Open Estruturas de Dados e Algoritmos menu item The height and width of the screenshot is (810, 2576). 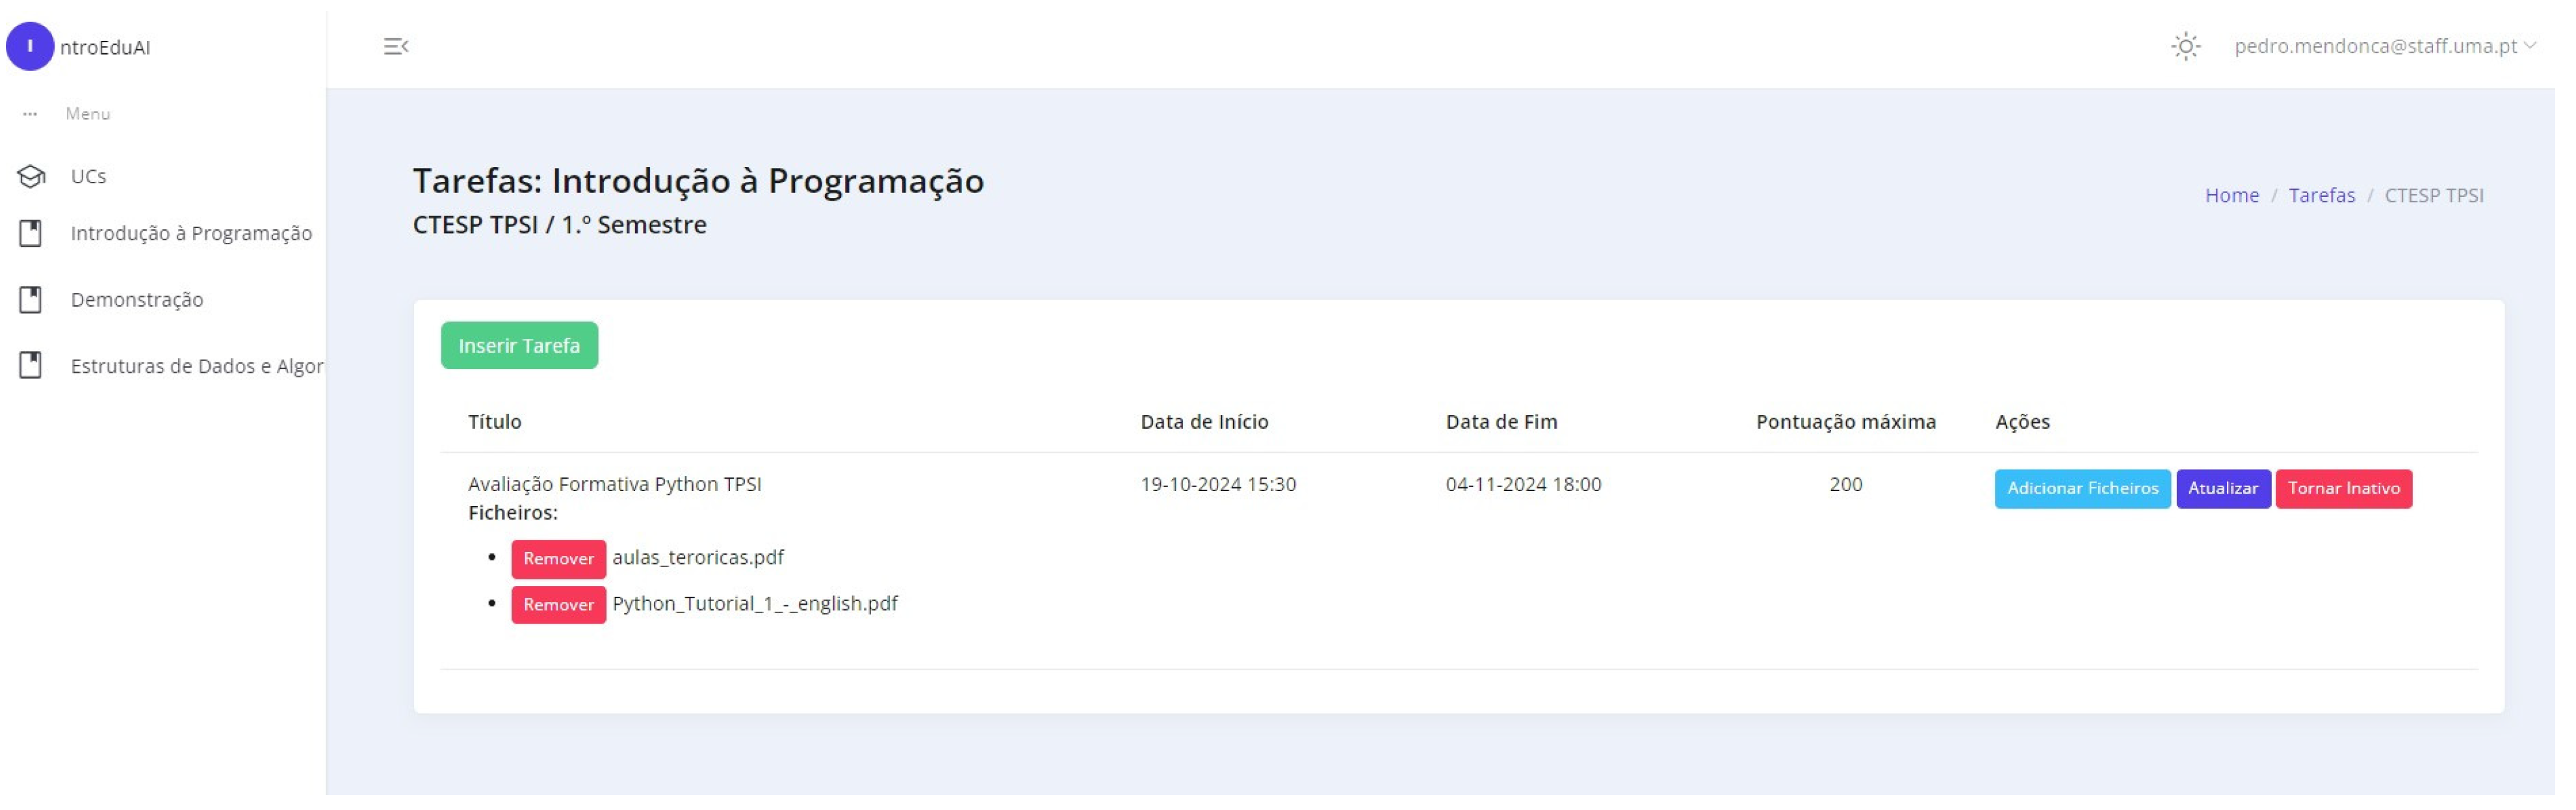click(x=196, y=366)
